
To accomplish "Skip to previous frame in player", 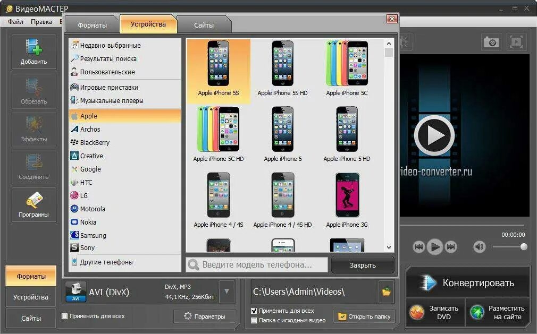I will (418, 246).
